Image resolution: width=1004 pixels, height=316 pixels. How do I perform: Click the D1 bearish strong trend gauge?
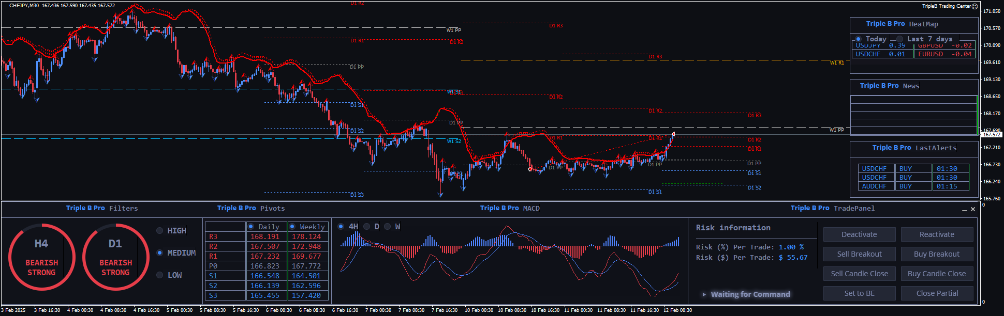[115, 257]
